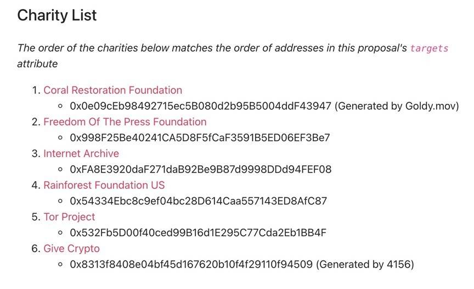
Task: Open the Internet Archive link
Action: (x=81, y=153)
